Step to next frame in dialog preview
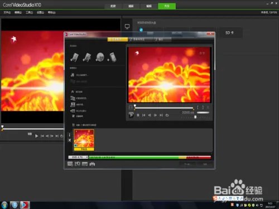This screenshot has width=279, height=209. [155, 115]
